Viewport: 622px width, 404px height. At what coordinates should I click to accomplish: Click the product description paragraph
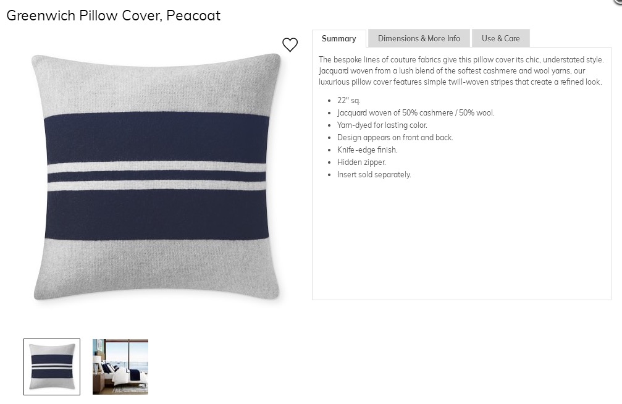coord(461,71)
